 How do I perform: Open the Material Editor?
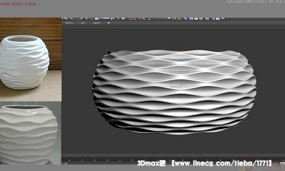pos(207,19)
